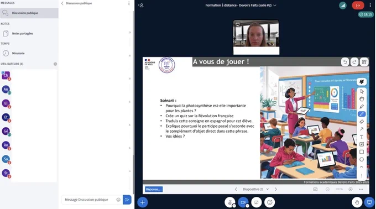Viewport: 376px width, 209px height.
Task: Open Discussion publique in sidebar
Action: [x=29, y=13]
